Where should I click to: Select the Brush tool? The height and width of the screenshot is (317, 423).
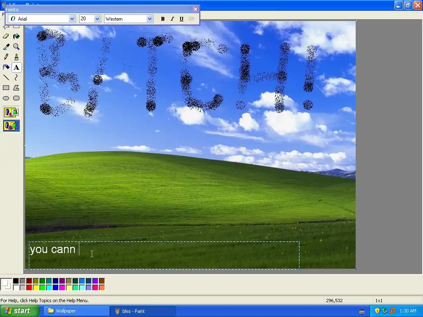click(17, 57)
